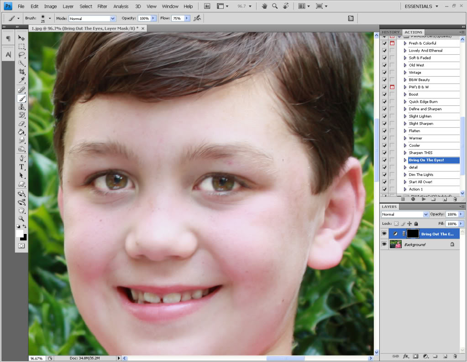467x362 pixels.
Task: Play the selected action
Action: (x=424, y=199)
